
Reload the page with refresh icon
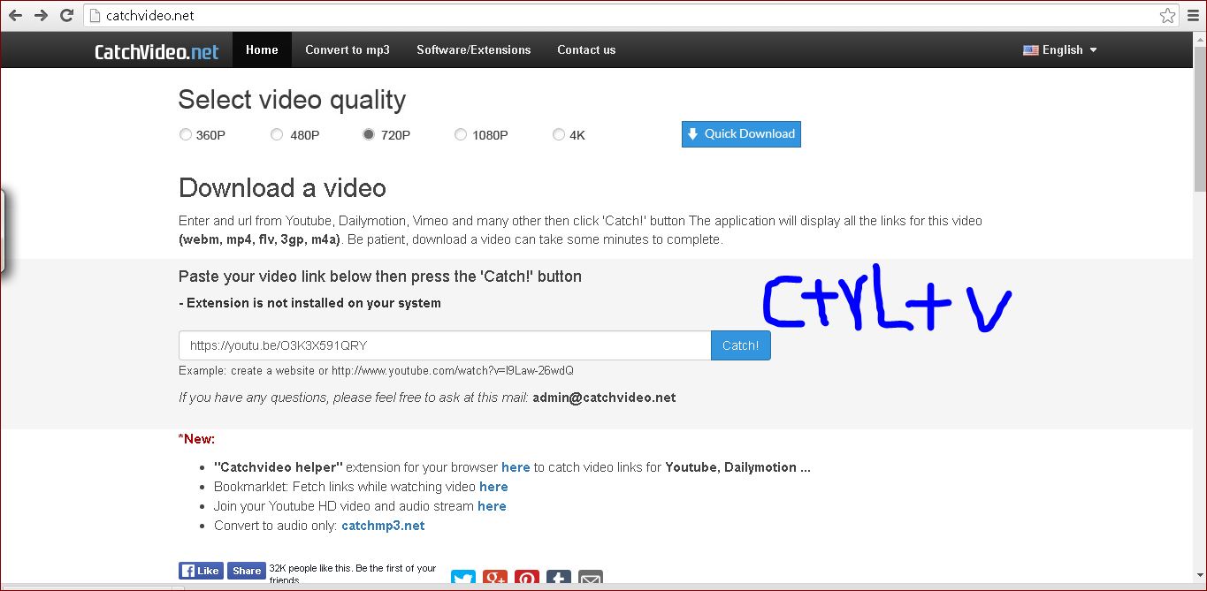tap(66, 16)
